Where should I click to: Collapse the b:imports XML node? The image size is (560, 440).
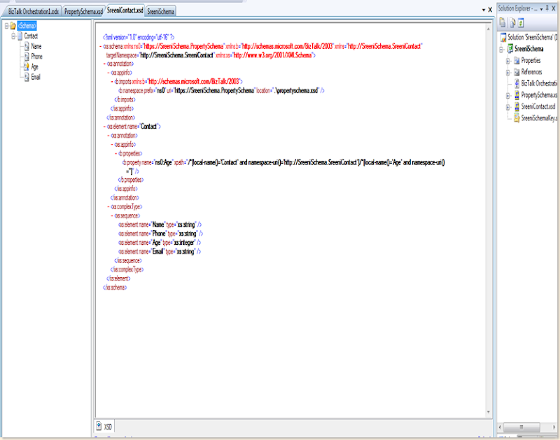pyautogui.click(x=112, y=82)
